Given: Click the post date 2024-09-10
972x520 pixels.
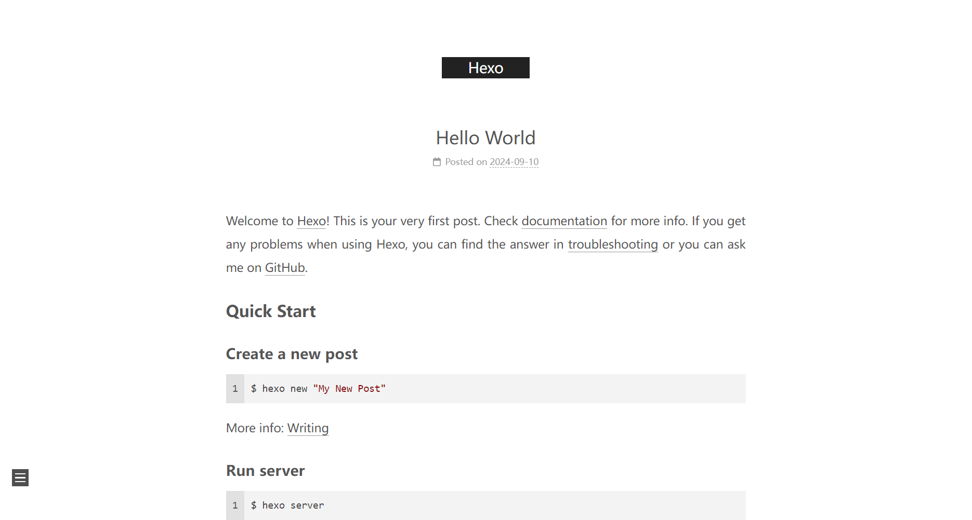Looking at the screenshot, I should [x=514, y=162].
